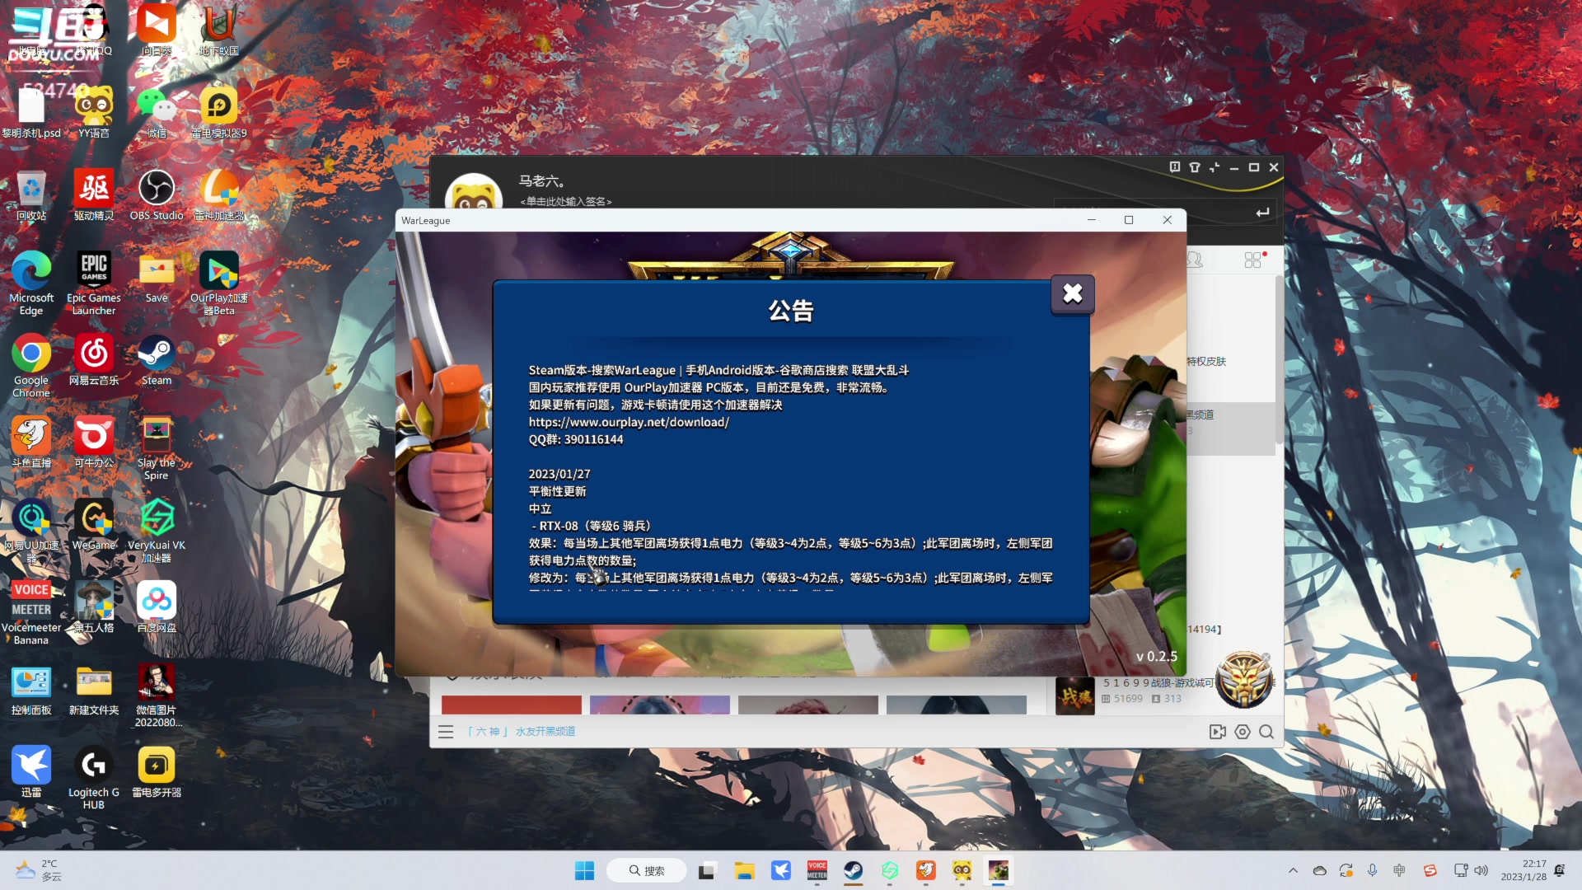Viewport: 1582px width, 890px height.
Task: Open 黎明杀机.psd file on desktop
Action: click(31, 113)
